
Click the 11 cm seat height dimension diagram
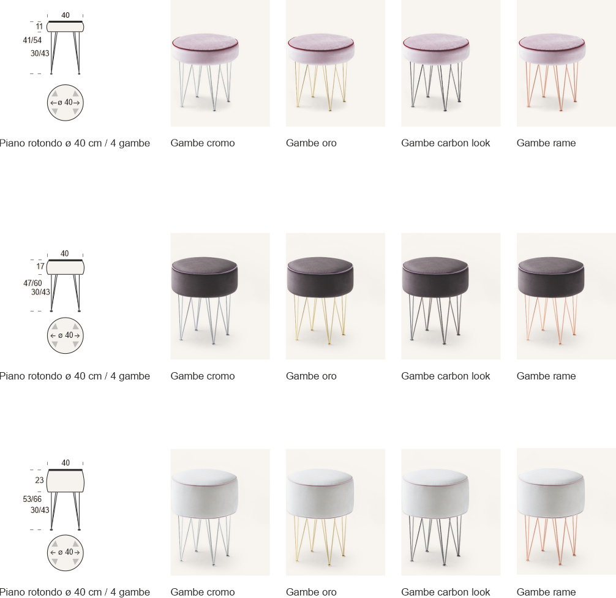pos(54,43)
